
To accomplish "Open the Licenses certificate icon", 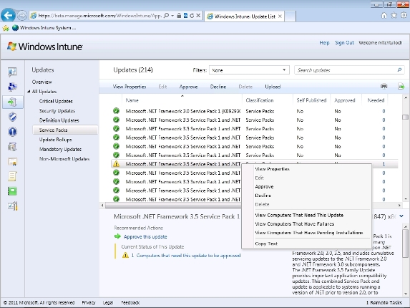I will (x=12, y=162).
